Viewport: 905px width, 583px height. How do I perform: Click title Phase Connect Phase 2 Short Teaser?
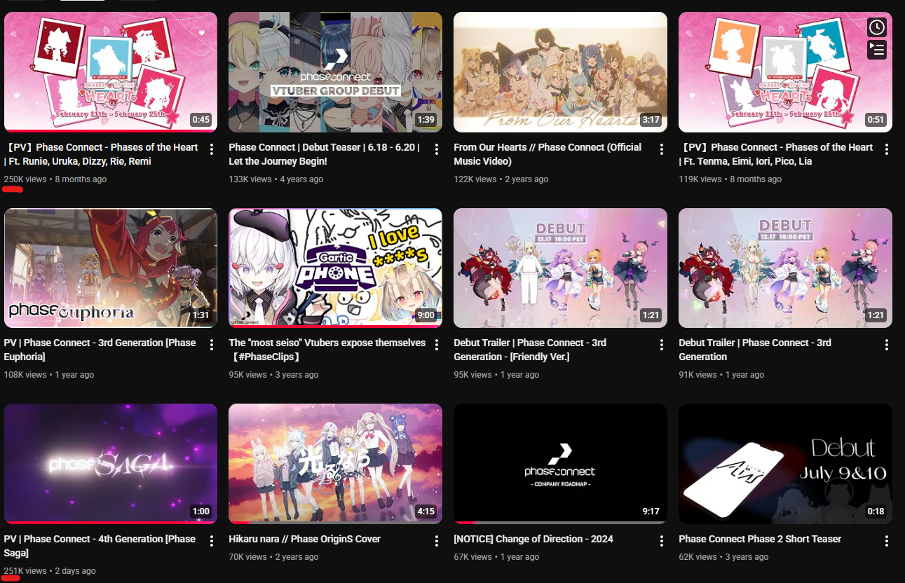pyautogui.click(x=760, y=539)
